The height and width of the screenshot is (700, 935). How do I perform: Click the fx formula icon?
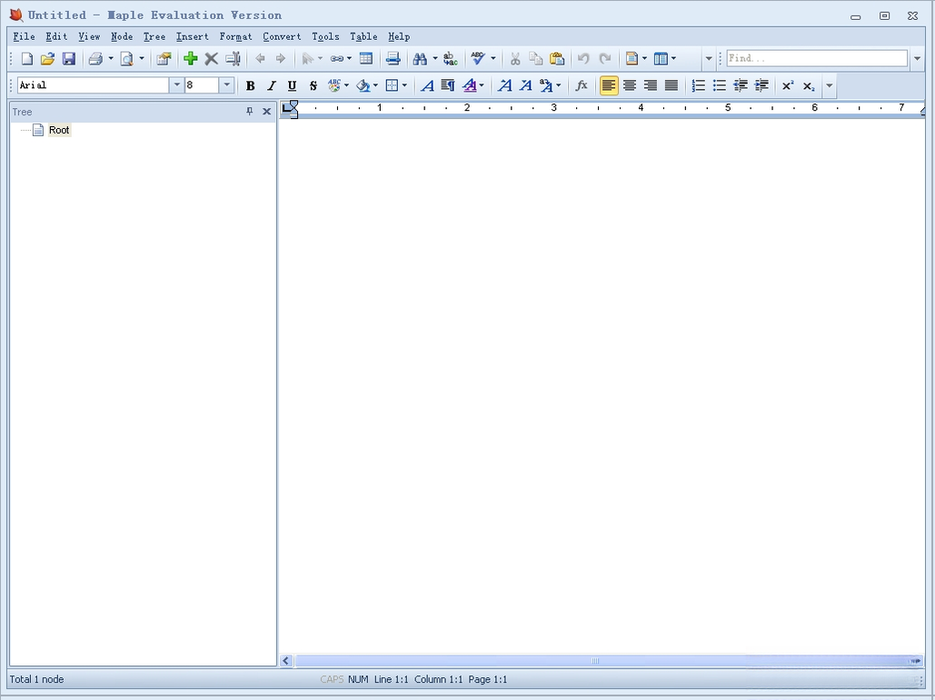tap(582, 85)
